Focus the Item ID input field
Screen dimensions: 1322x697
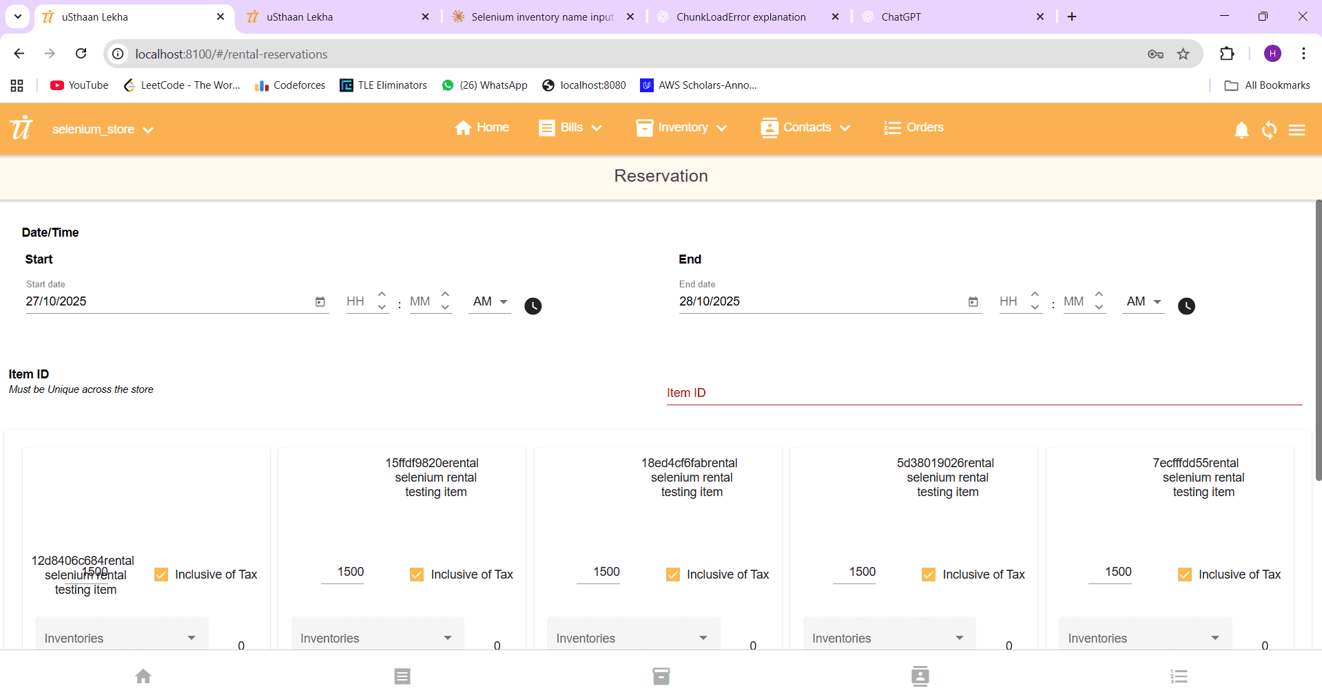984,393
